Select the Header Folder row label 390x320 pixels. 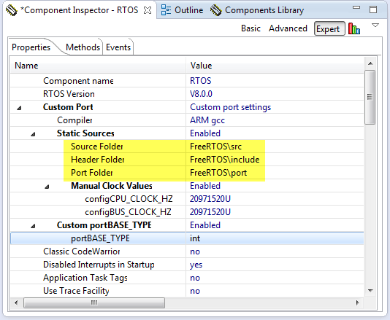click(x=98, y=160)
